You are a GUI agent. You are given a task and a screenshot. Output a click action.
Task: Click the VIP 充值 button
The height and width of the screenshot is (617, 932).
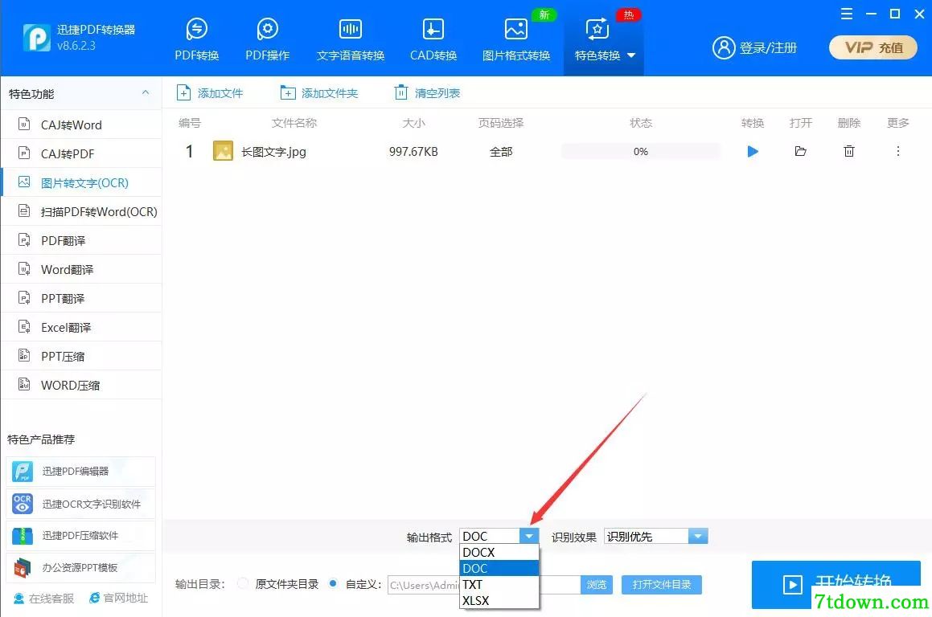pos(873,47)
